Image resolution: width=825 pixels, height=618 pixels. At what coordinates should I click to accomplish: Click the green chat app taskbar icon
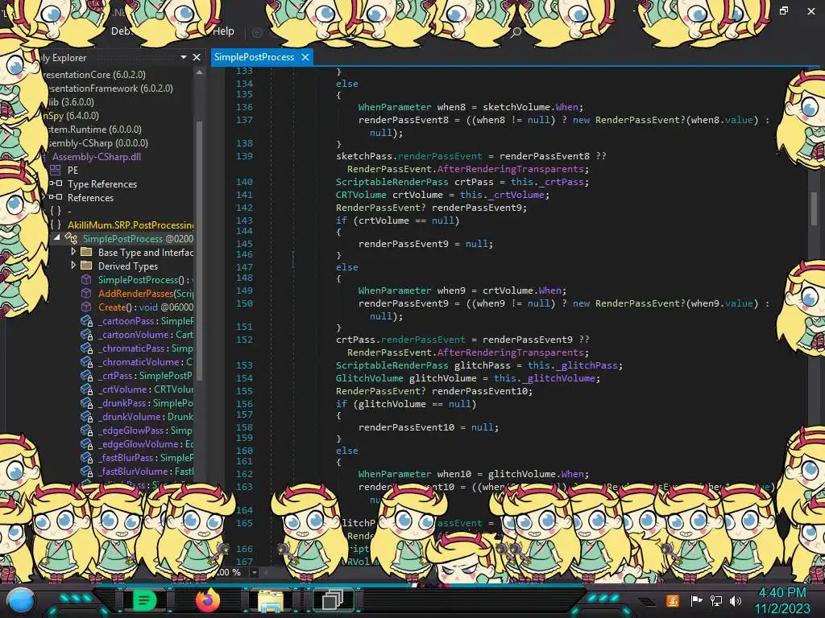tap(144, 600)
